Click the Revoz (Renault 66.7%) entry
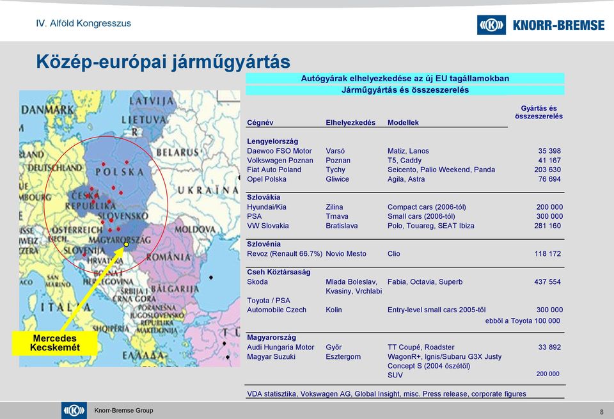The image size is (614, 419). pyautogui.click(x=285, y=254)
